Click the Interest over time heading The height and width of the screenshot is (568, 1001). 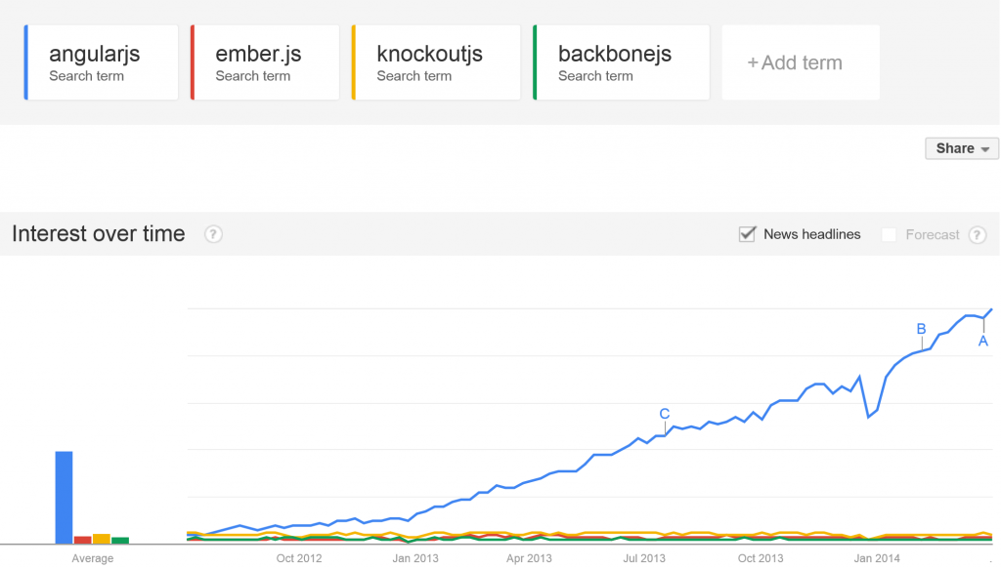pyautogui.click(x=99, y=234)
